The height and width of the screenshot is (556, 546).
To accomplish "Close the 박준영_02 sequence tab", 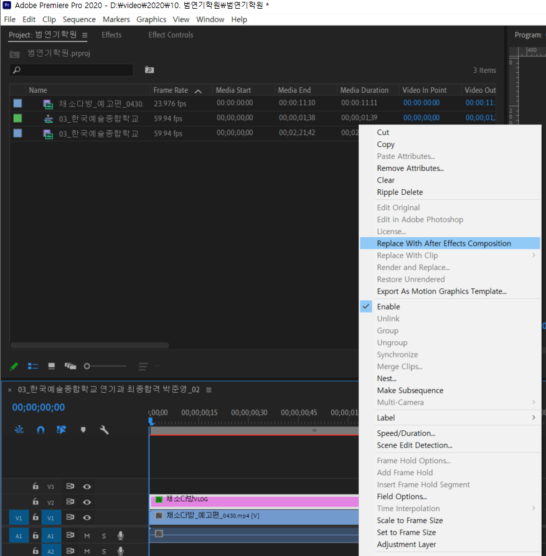I will [9, 390].
